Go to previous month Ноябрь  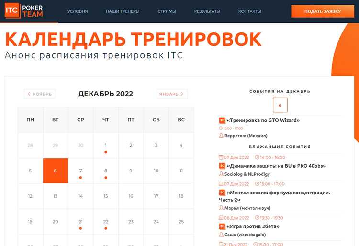(40, 94)
